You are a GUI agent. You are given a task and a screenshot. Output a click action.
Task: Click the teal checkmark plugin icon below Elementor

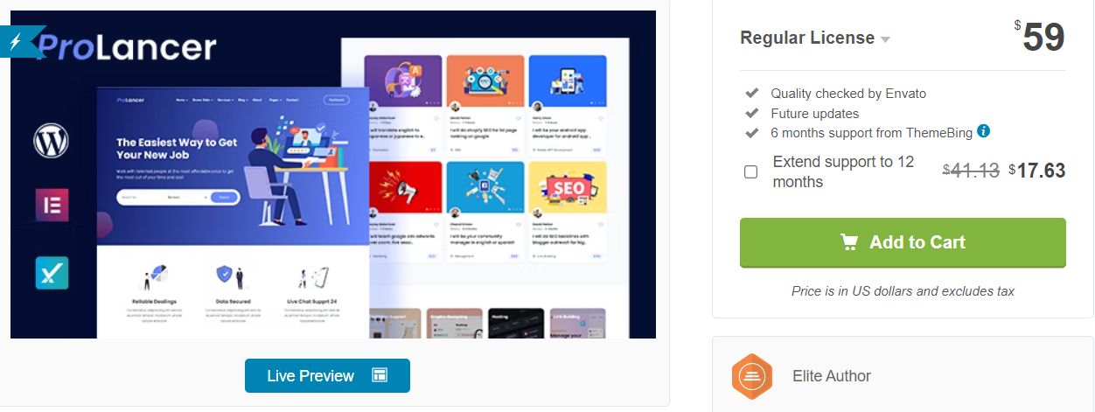coord(52,273)
